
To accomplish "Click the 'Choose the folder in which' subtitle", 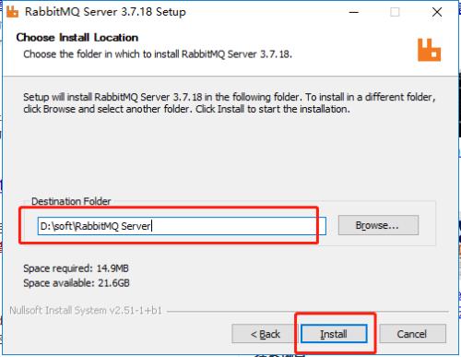I will [158, 54].
